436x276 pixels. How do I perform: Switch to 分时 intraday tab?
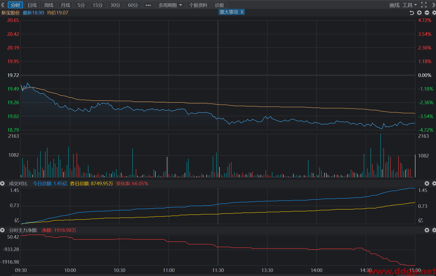point(15,5)
